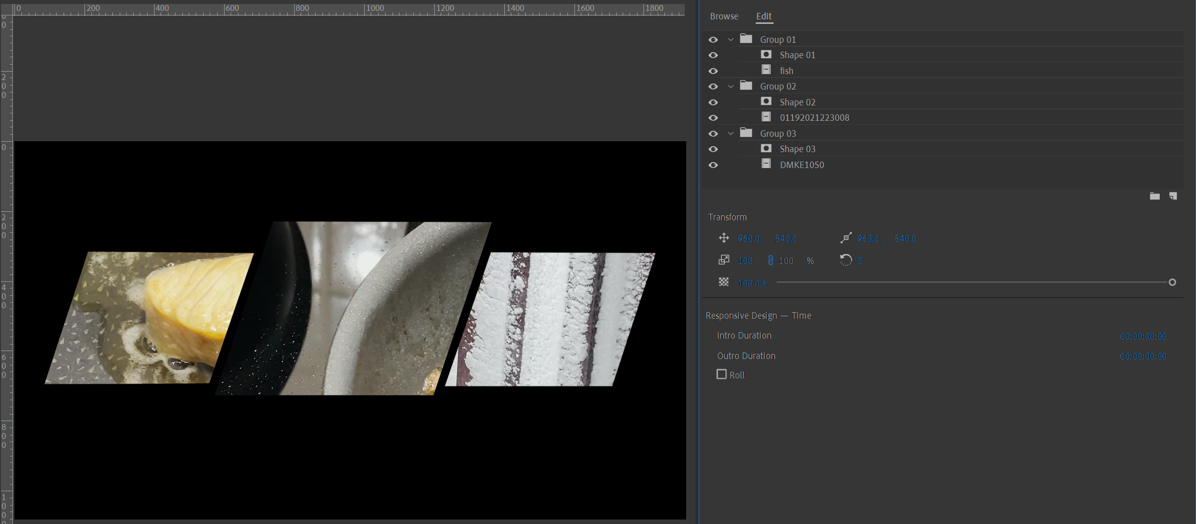Click the fish video clip icon
Viewport: 1196px width, 524px height.
pos(766,70)
